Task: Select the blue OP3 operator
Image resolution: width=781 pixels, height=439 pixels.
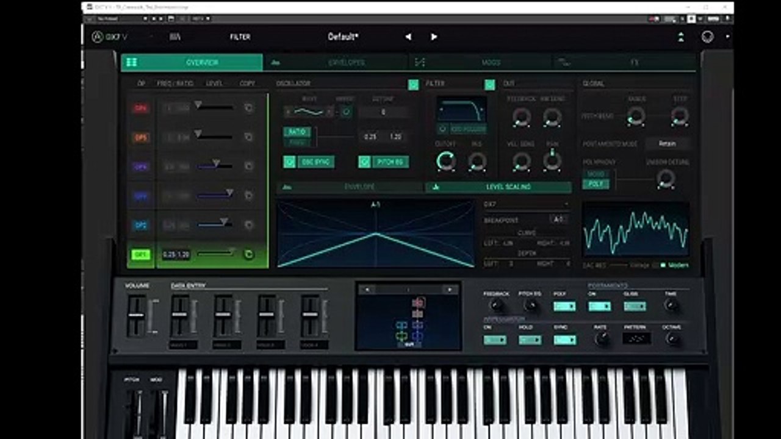Action: tap(141, 196)
